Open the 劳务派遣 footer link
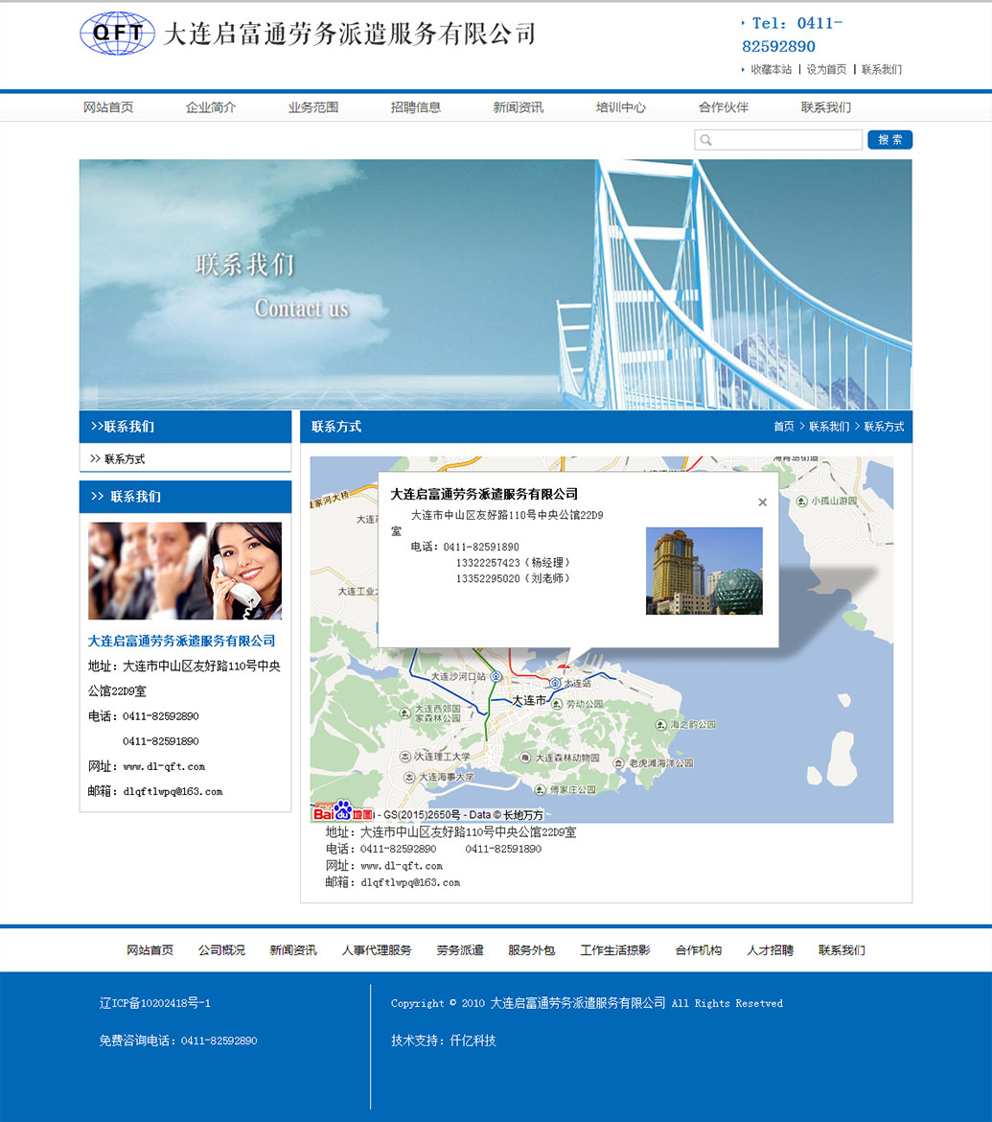The image size is (992, 1122). tap(460, 950)
